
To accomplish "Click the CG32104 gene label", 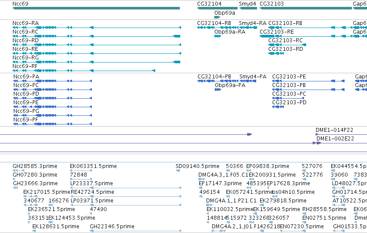I will pos(209,4).
